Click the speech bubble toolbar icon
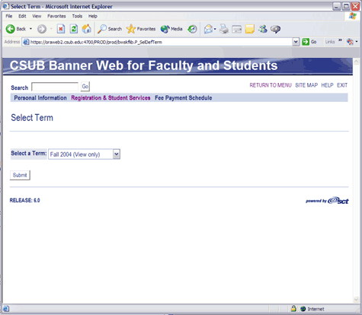362x315 pixels. (276, 29)
